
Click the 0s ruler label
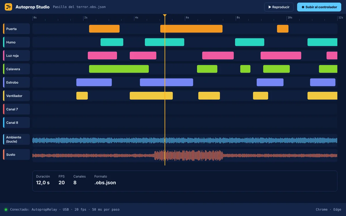[x=35, y=18]
